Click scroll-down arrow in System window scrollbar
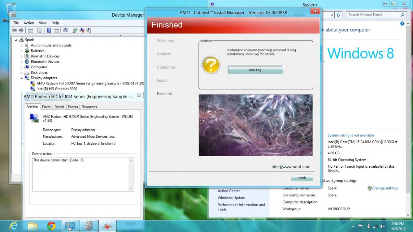This screenshot has width=413, height=232. tap(408, 215)
